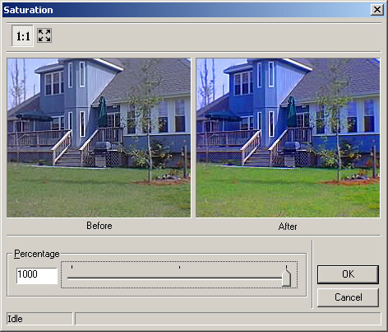The width and height of the screenshot is (388, 332).
Task: Confirm changes with the OK button
Action: 348,274
